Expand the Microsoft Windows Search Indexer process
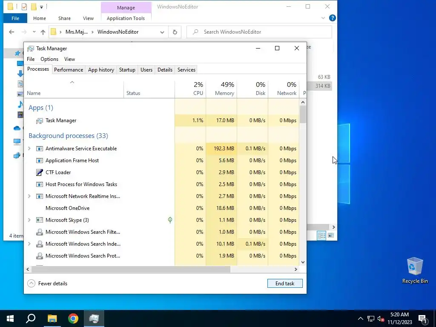 [x=29, y=244]
